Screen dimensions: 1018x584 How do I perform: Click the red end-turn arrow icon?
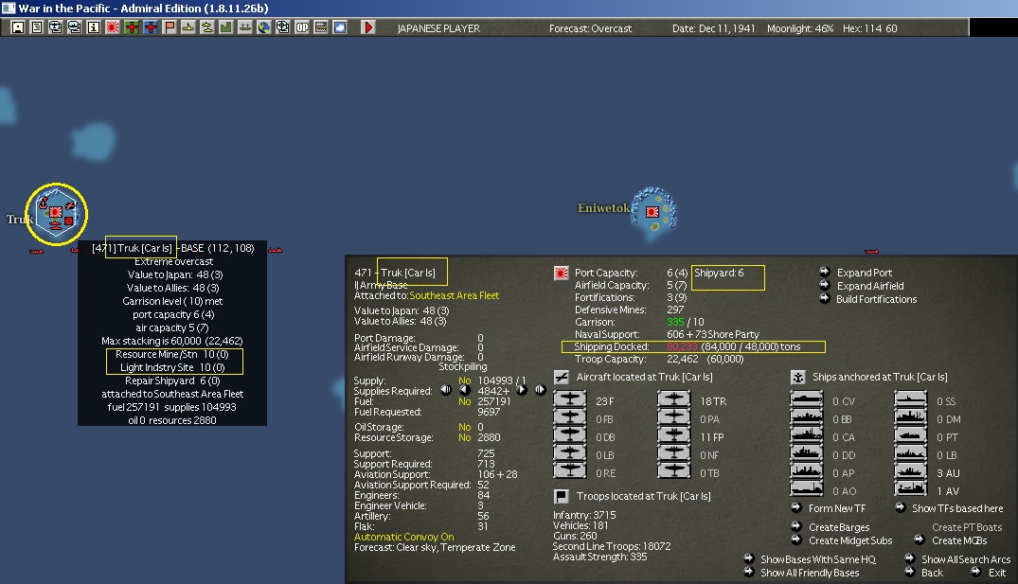tap(368, 27)
